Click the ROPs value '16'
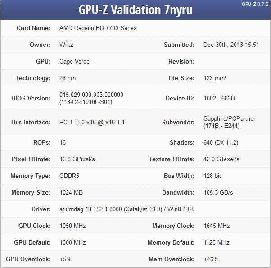Viewport: 271px width, 268px height. (63, 142)
